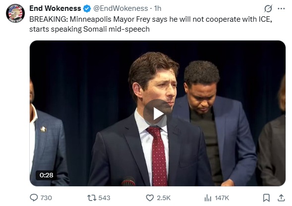Open the @EndWokeness handle link
The image size is (292, 206).
120,8
